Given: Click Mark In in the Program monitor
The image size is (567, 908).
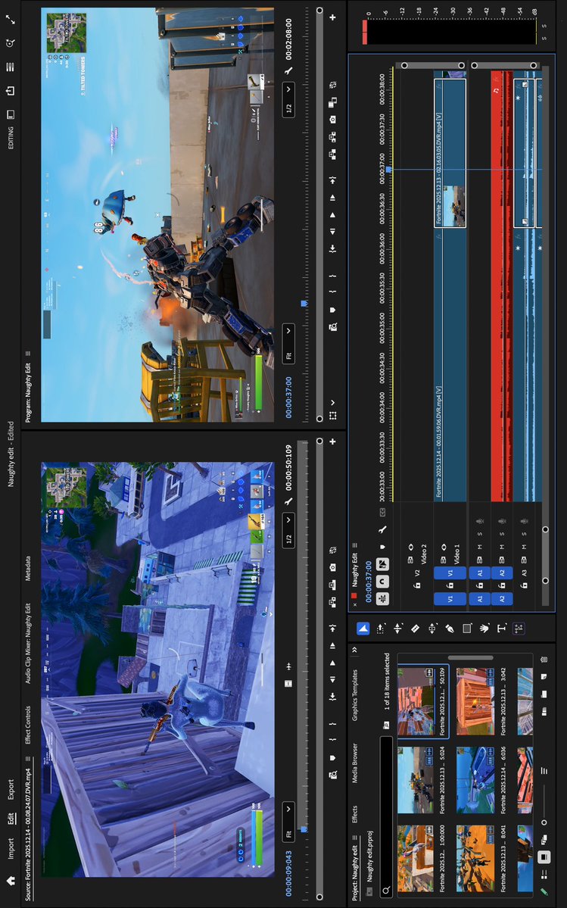Looking at the screenshot, I should pos(332,292).
